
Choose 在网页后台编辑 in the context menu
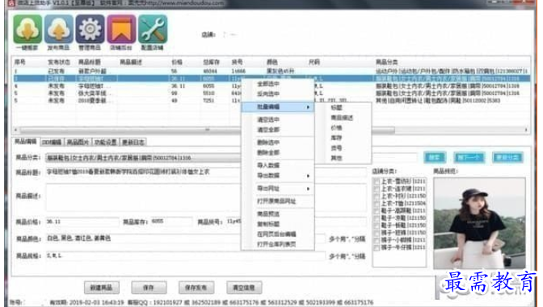(278, 234)
